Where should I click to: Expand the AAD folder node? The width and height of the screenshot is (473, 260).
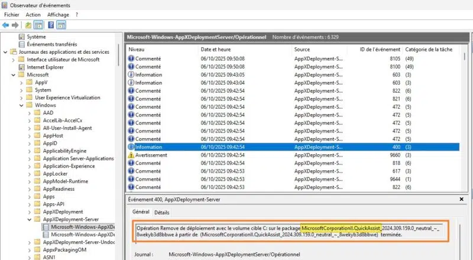[x=29, y=113]
